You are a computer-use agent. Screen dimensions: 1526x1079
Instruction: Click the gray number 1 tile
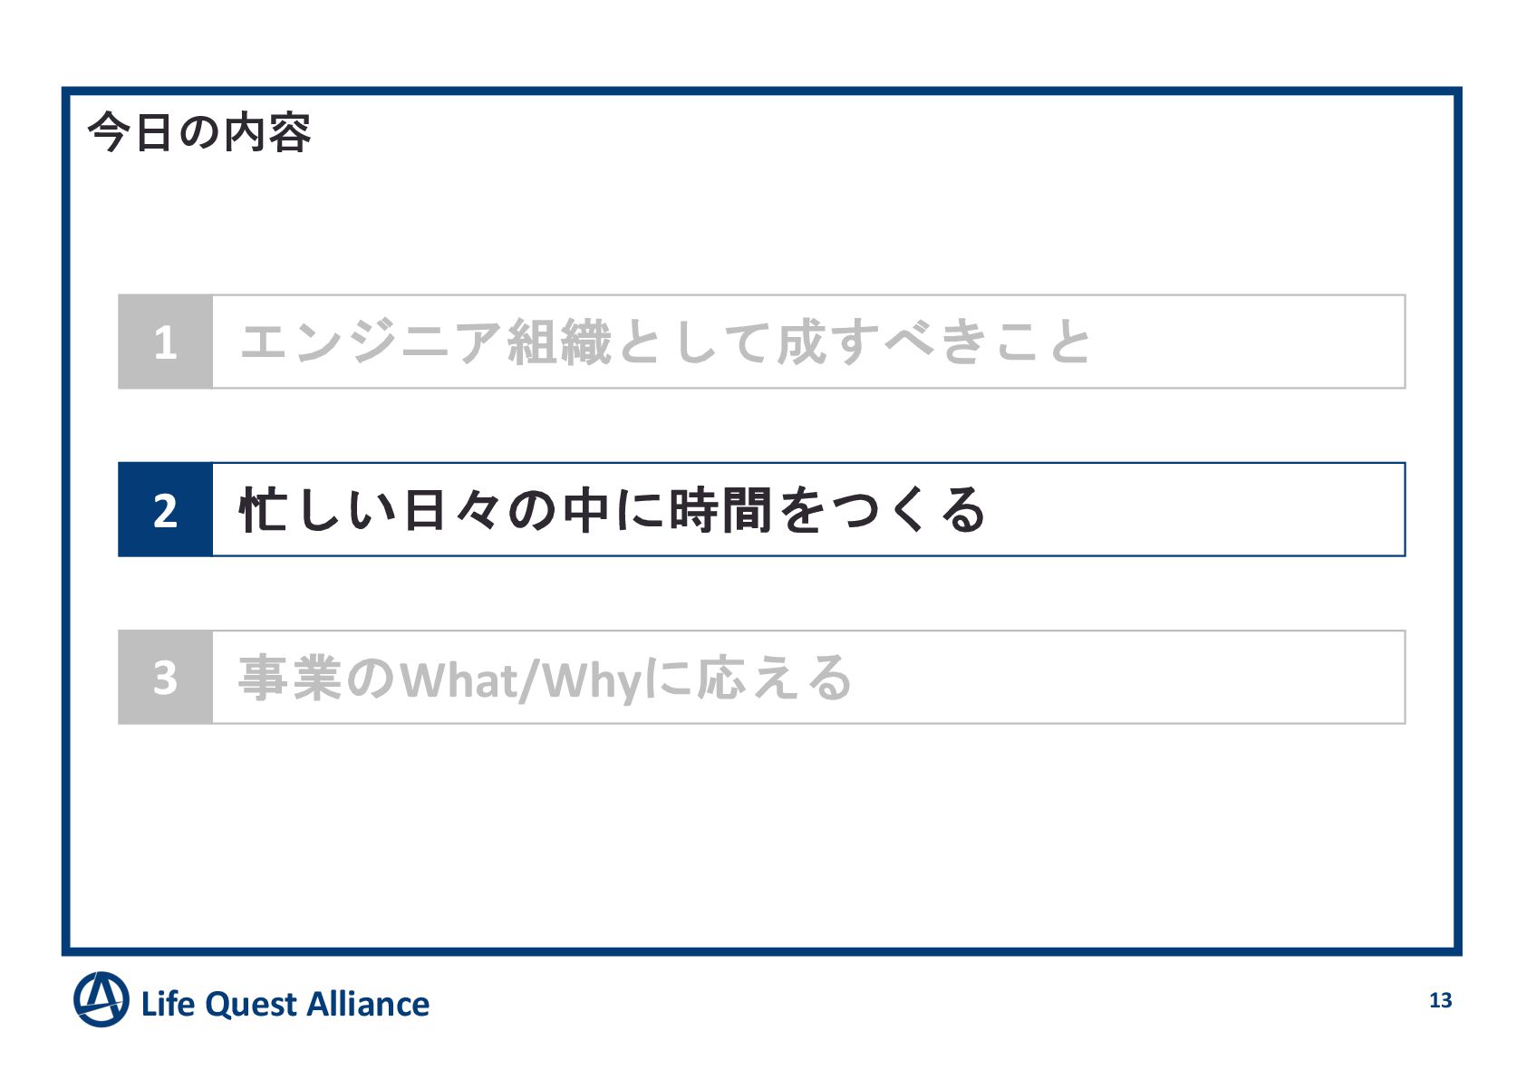coord(165,342)
